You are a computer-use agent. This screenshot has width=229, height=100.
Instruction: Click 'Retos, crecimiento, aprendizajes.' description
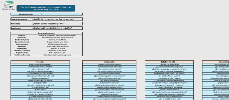(x=58, y=42)
